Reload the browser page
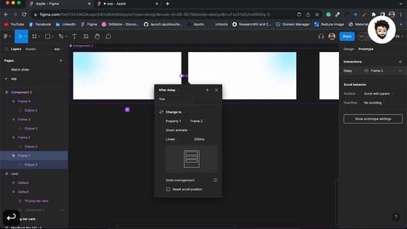Viewport: 407px width, 229px height. pyautogui.click(x=24, y=15)
